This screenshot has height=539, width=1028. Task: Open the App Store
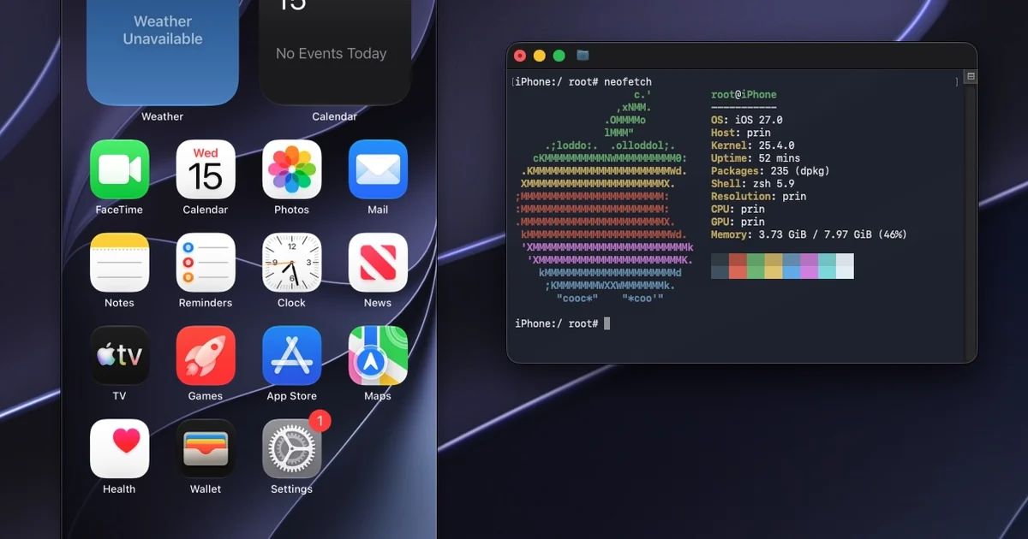(x=291, y=356)
